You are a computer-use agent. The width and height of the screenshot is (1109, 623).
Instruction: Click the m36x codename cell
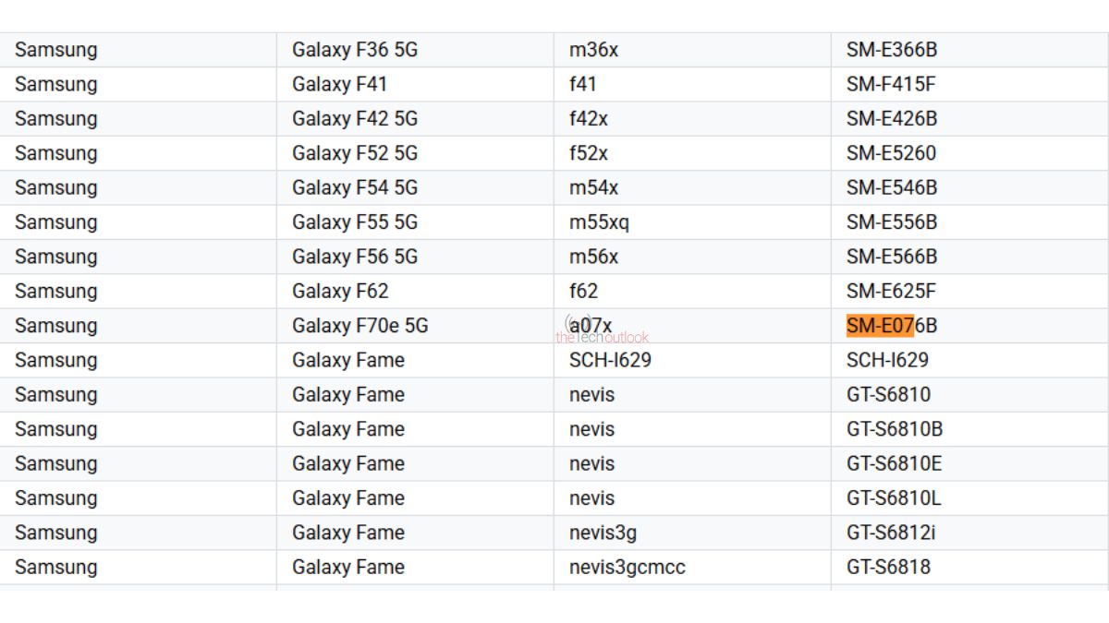click(593, 50)
